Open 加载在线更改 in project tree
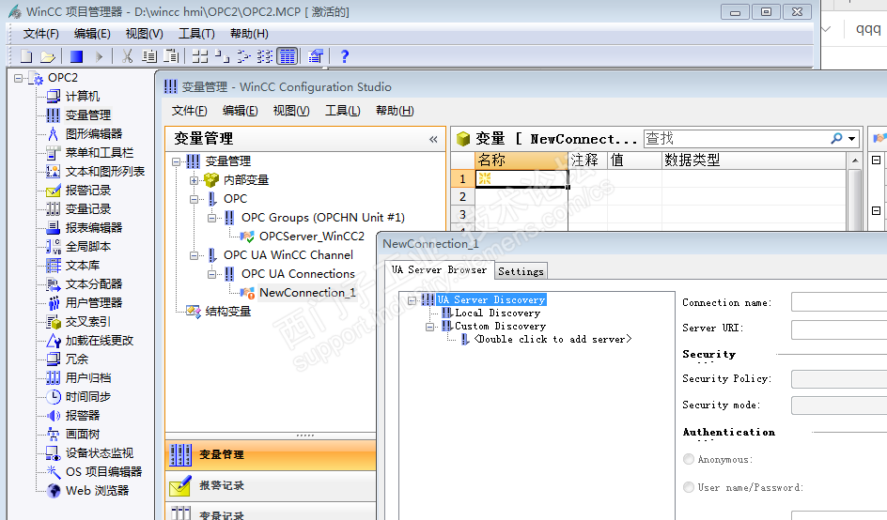Image resolution: width=887 pixels, height=520 pixels. coord(100,341)
